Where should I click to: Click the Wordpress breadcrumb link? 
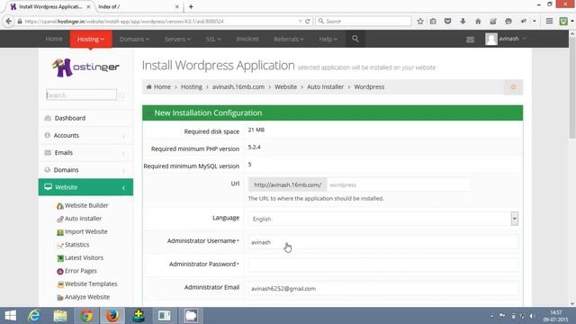(369, 87)
